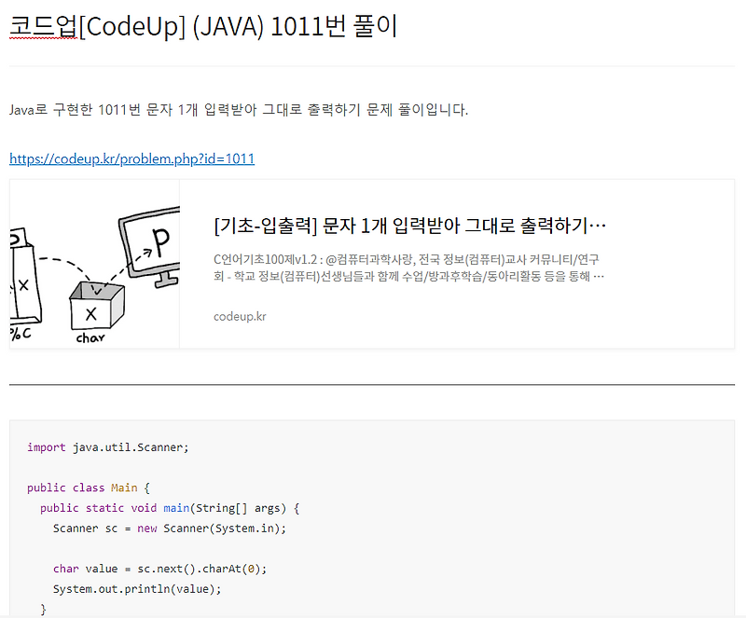
Task: Click the codeup.kr source label on the card
Action: (240, 316)
